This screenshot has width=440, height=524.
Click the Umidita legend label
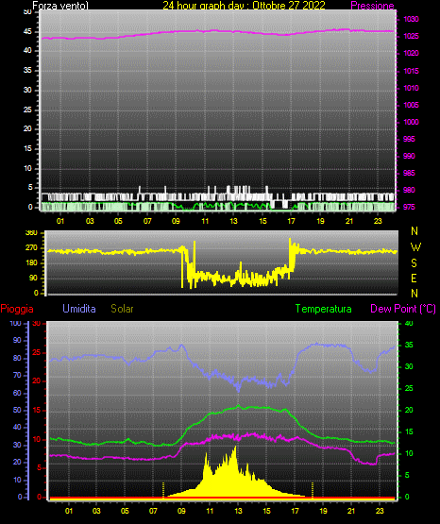click(79, 309)
